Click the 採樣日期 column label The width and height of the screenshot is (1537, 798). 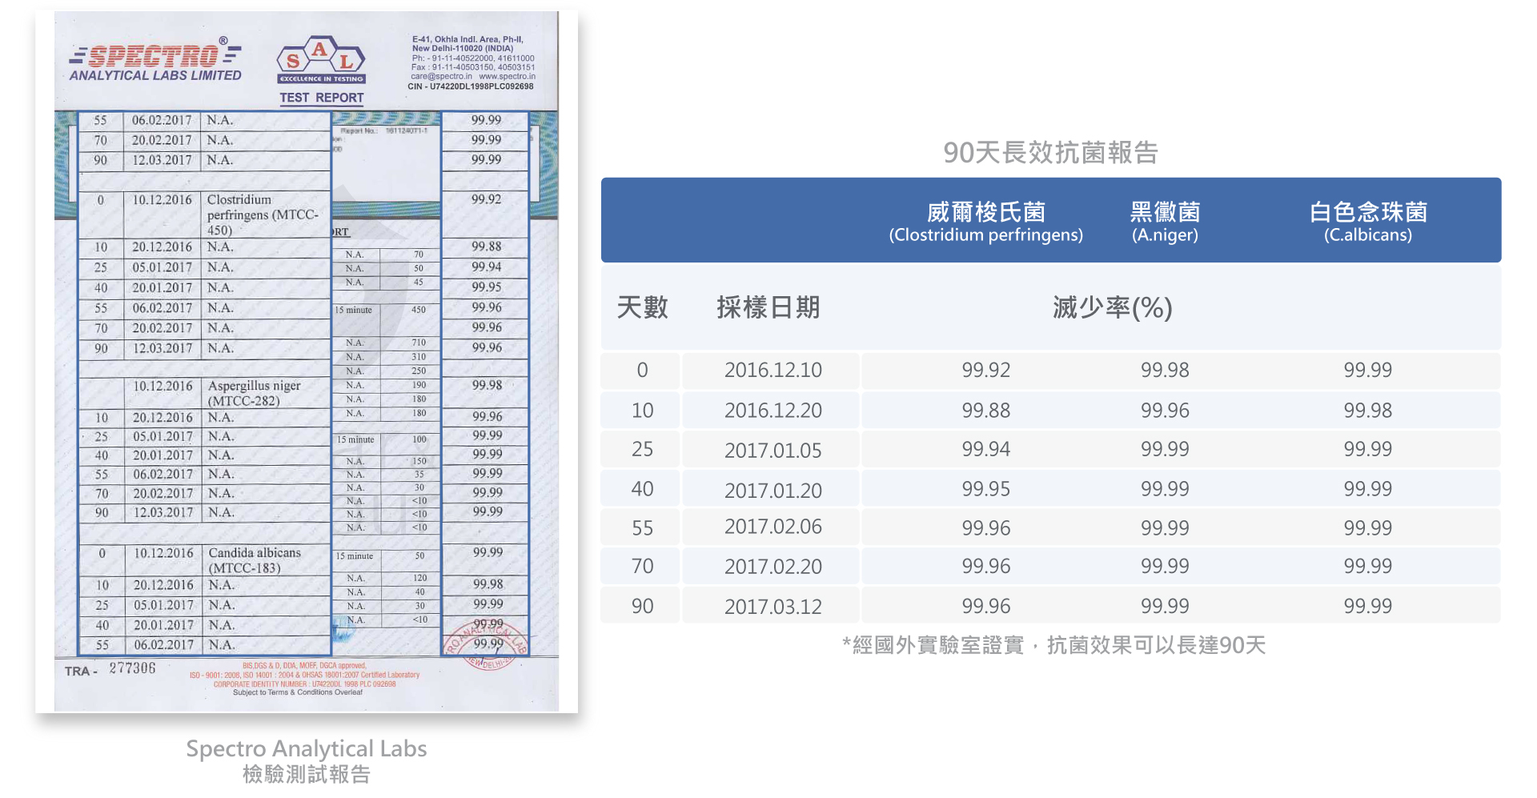[x=768, y=307]
